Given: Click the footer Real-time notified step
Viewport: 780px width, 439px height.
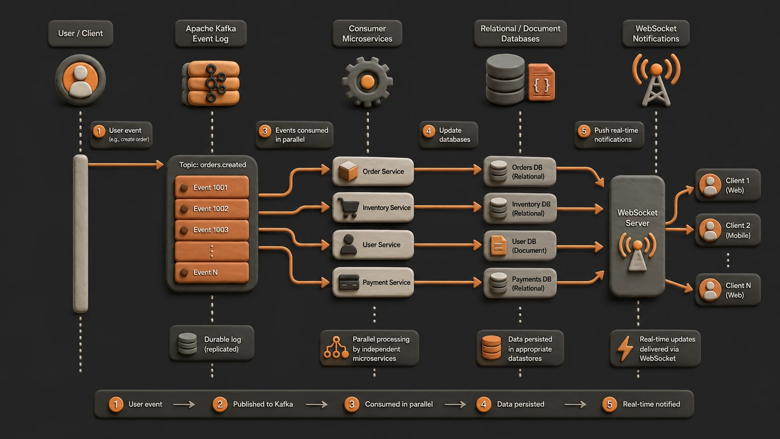Looking at the screenshot, I should pyautogui.click(x=641, y=404).
